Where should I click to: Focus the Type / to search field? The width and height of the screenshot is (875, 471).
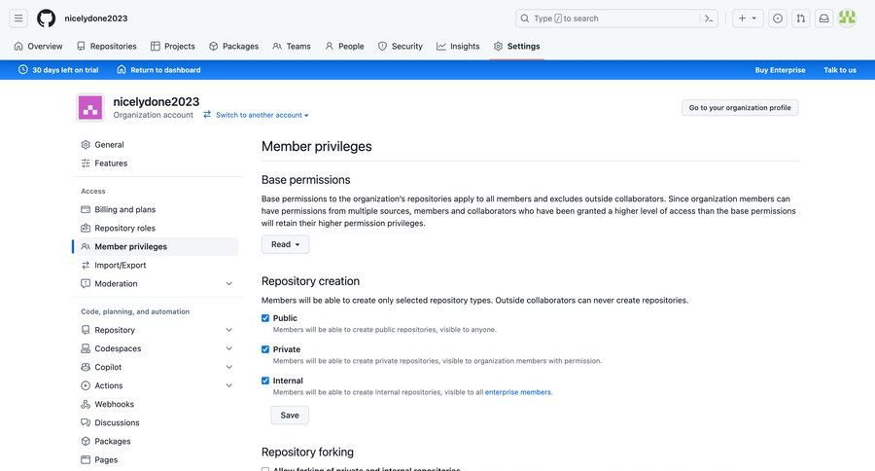click(x=616, y=18)
